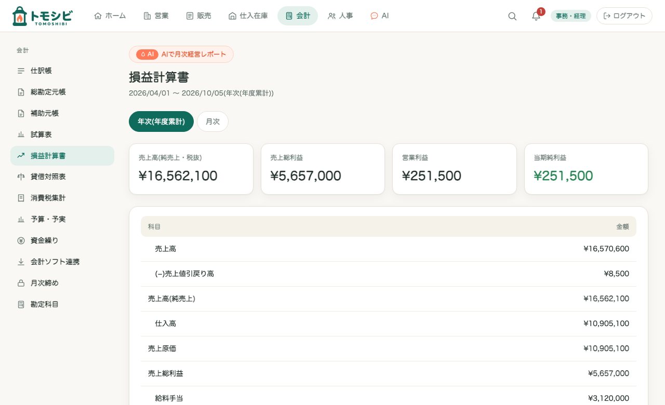Click the ログアウト button
Screen dimensions: 665x405
(x=624, y=16)
